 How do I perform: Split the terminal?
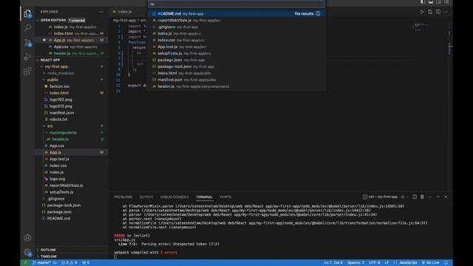[415, 197]
